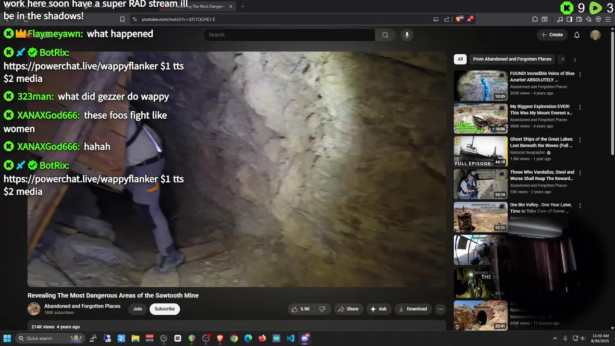
Task: Click the share page icon in address bar
Action: (x=447, y=19)
